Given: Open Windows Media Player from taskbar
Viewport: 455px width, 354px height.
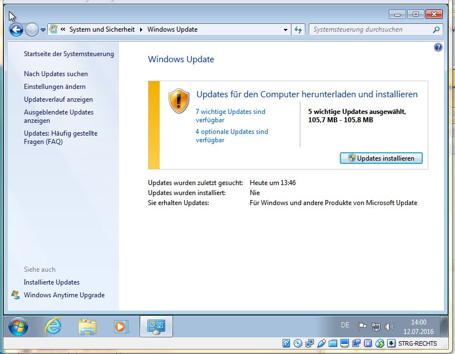Looking at the screenshot, I should point(121,327).
